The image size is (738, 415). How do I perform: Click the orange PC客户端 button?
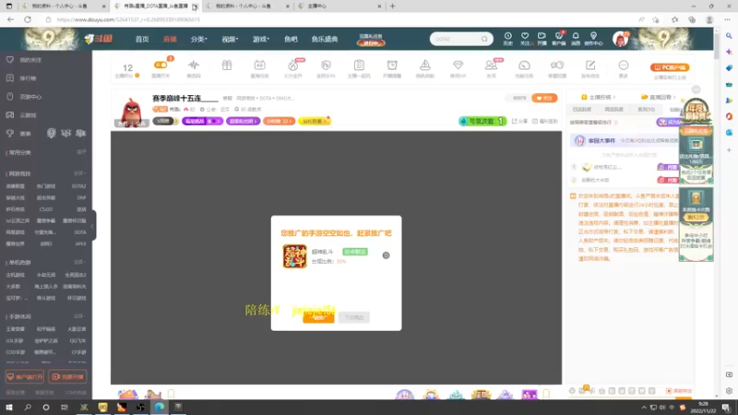(670, 67)
